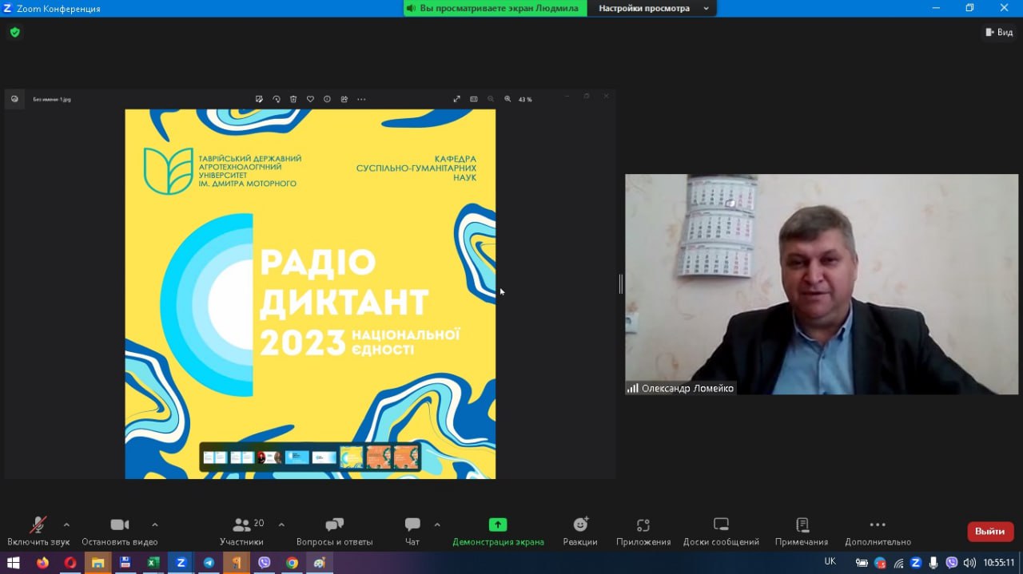This screenshot has width=1023, height=574.
Task: Click the red Выйти leave button
Action: coord(989,532)
